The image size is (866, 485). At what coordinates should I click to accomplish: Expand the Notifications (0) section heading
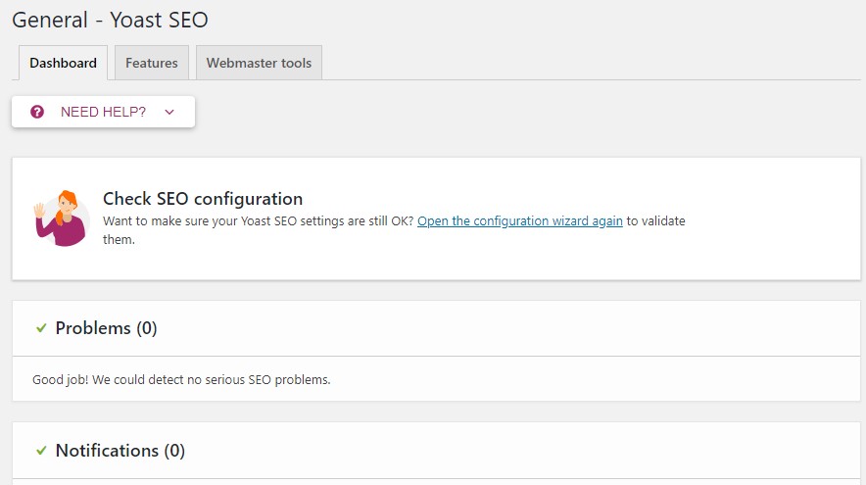[x=120, y=451]
